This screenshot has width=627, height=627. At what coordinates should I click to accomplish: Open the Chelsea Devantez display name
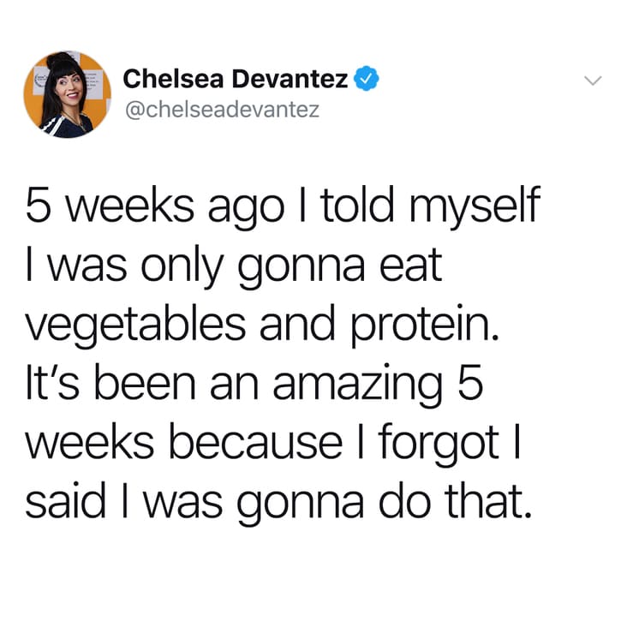(x=235, y=79)
